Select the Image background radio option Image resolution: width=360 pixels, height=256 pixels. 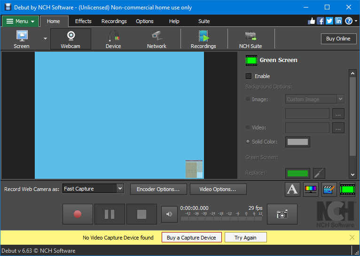[248, 99]
